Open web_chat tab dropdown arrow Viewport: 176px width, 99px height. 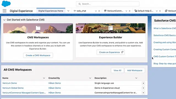coord(96,11)
